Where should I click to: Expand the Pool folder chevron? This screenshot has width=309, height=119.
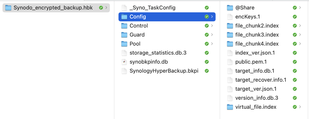212,44
